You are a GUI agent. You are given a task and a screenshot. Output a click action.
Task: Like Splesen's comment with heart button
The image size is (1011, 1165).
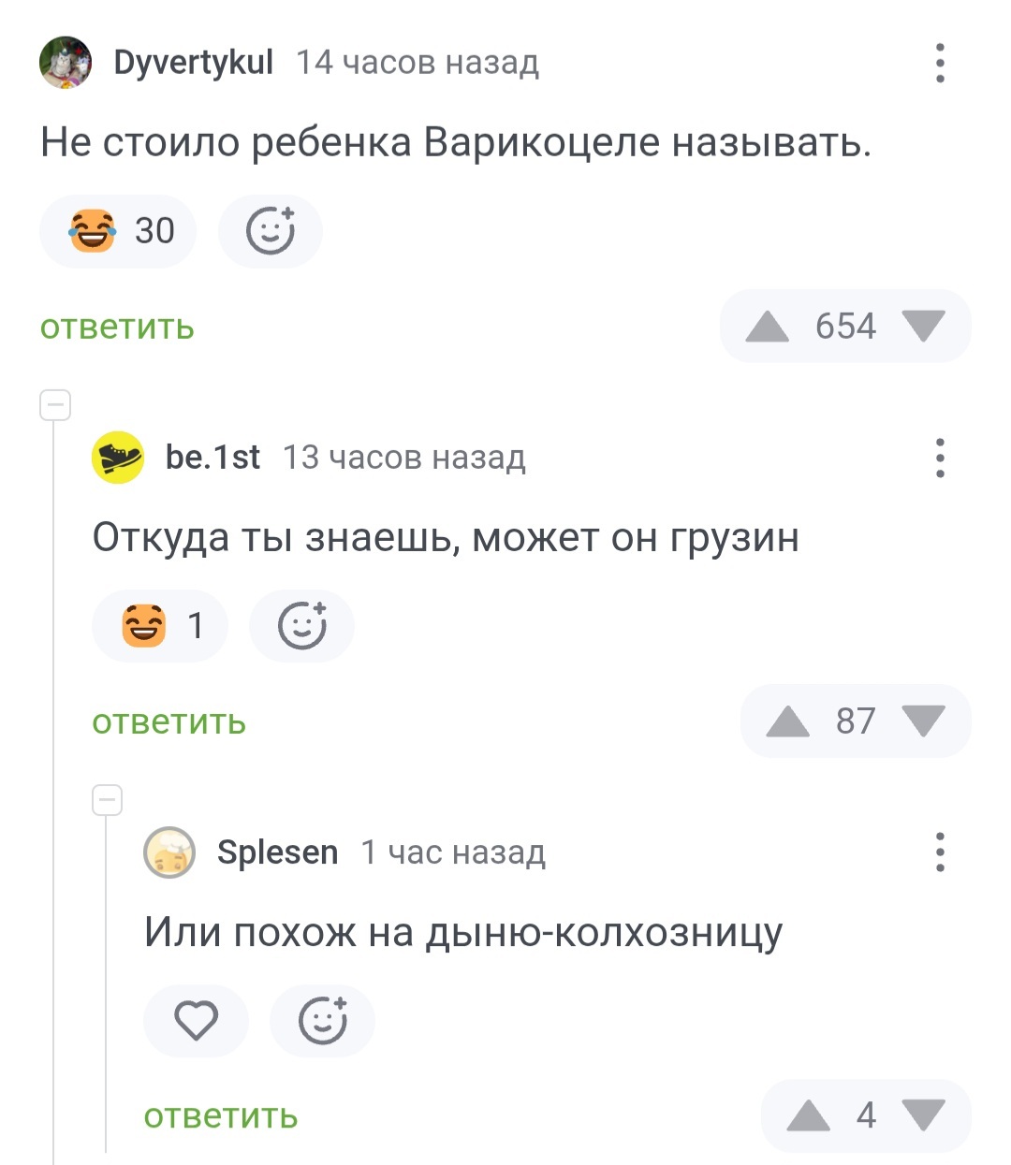(x=197, y=1020)
